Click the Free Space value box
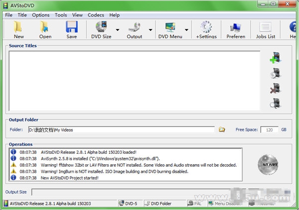This screenshot has height=210, width=299. [269, 130]
